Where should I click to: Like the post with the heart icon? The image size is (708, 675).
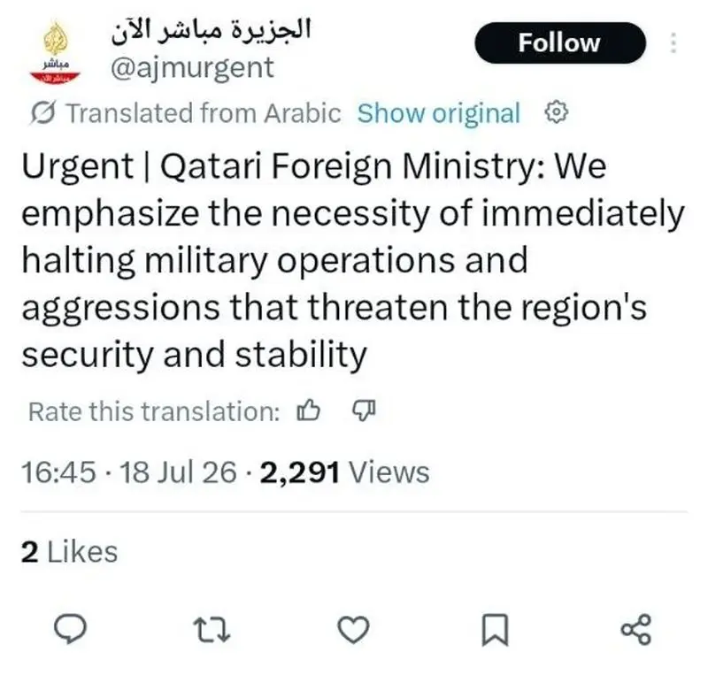(353, 629)
